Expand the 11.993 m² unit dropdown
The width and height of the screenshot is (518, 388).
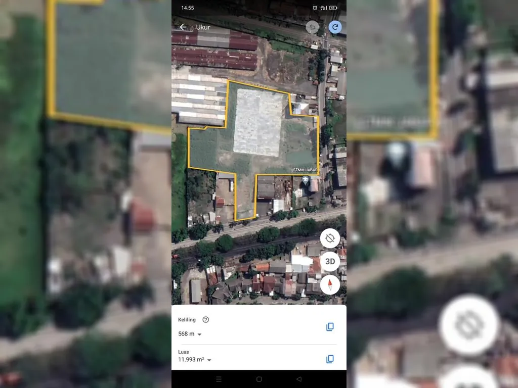(209, 360)
